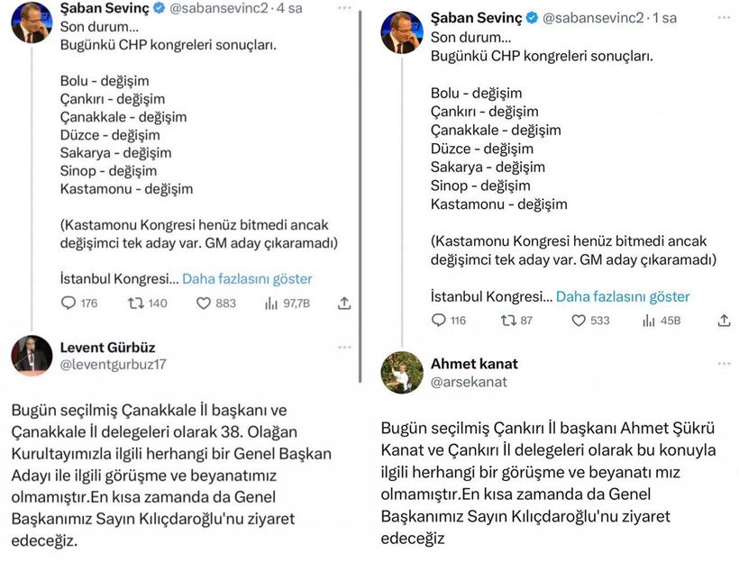Open more options on right Şaban Sevinç tweet
This screenshot has height=562, width=739.
[725, 18]
